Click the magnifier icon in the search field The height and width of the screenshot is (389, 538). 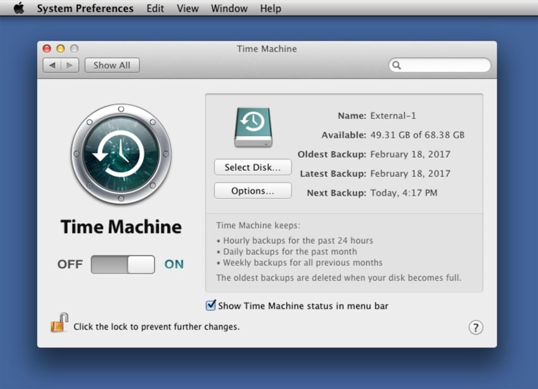tap(398, 65)
